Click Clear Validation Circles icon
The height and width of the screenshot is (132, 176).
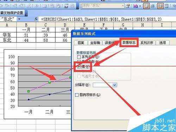pos(58,6)
